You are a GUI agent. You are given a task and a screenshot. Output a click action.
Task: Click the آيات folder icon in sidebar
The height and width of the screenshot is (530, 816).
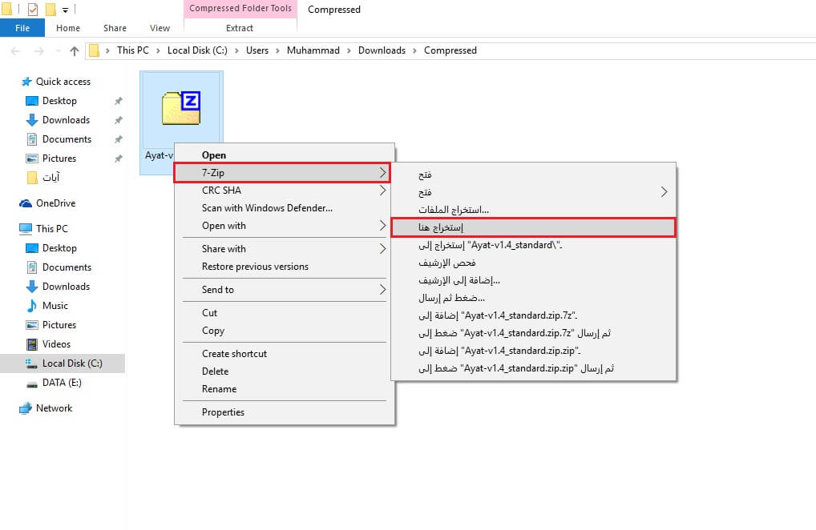(x=32, y=178)
